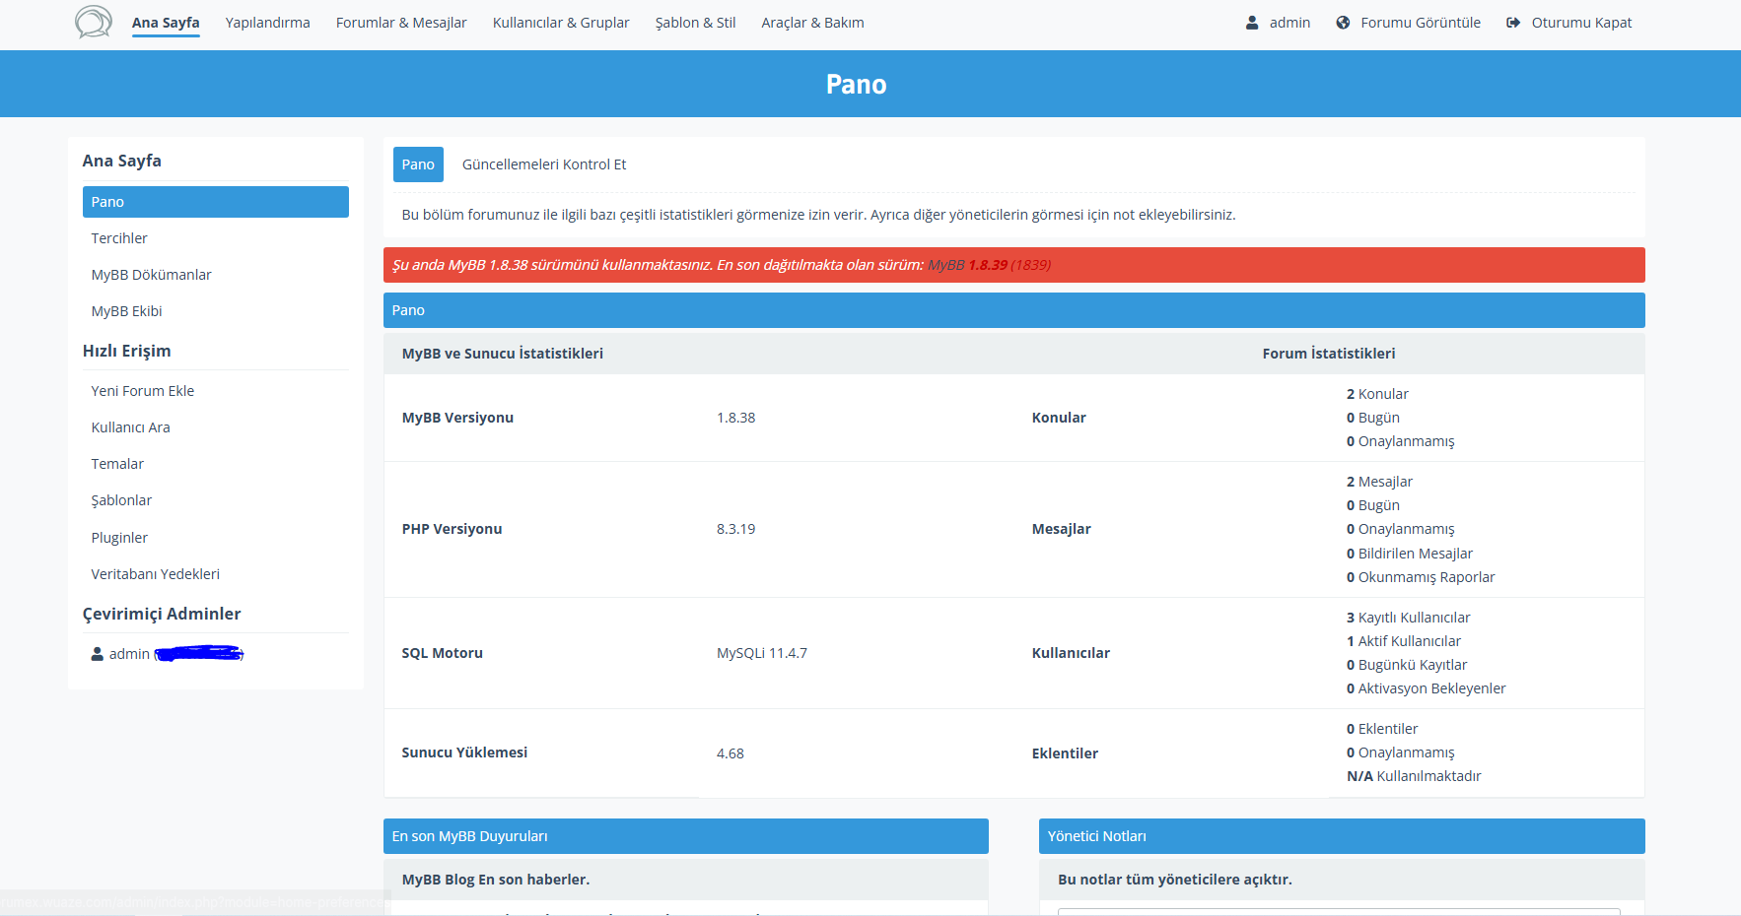Open Pluginler quick access link

click(x=119, y=538)
